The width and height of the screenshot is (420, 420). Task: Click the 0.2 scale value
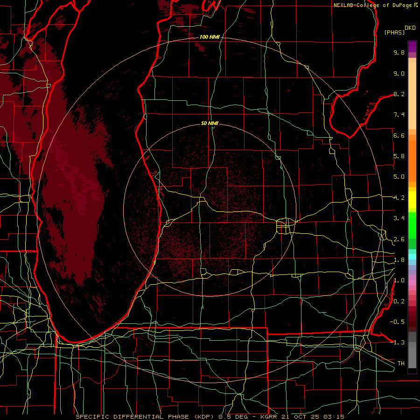click(x=399, y=301)
